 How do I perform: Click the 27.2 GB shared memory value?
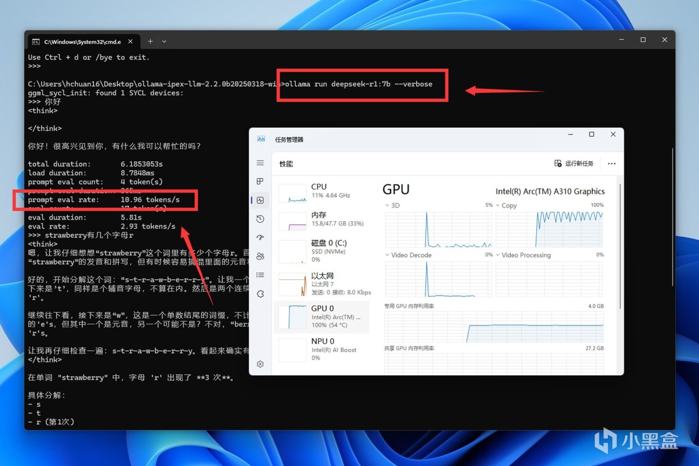(x=595, y=348)
